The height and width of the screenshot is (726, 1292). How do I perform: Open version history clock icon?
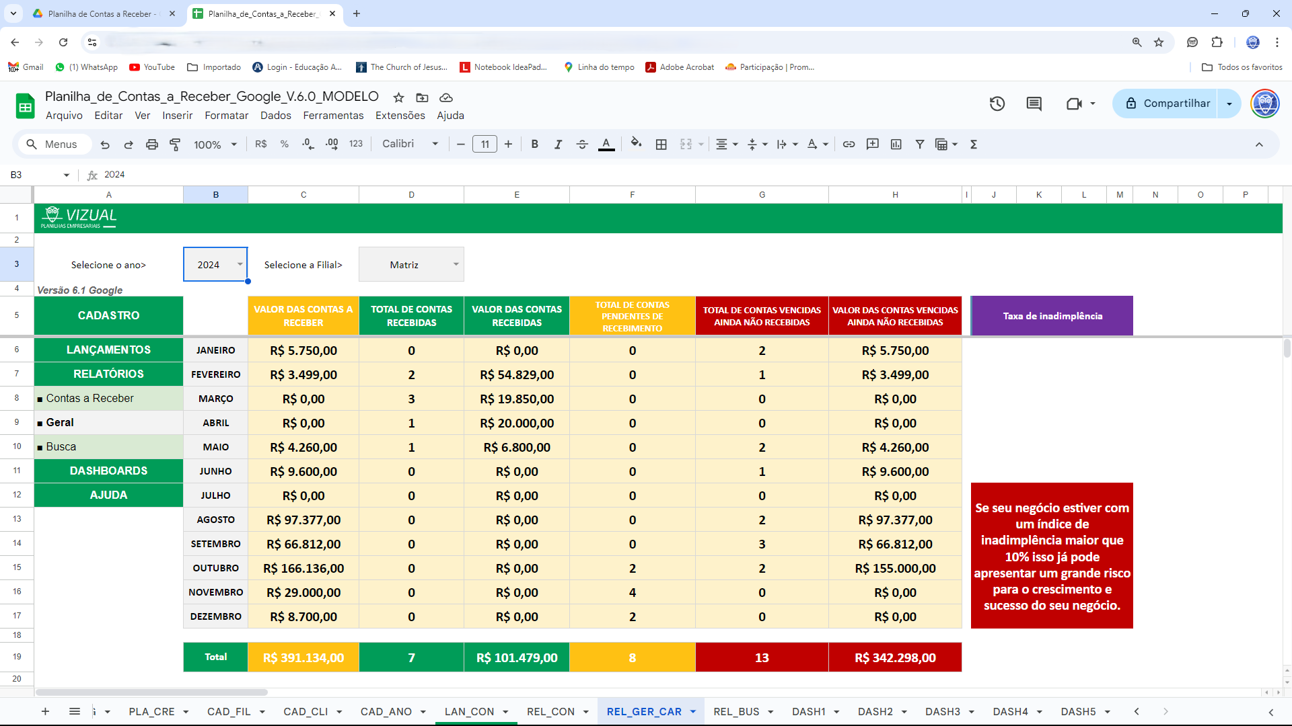[997, 104]
